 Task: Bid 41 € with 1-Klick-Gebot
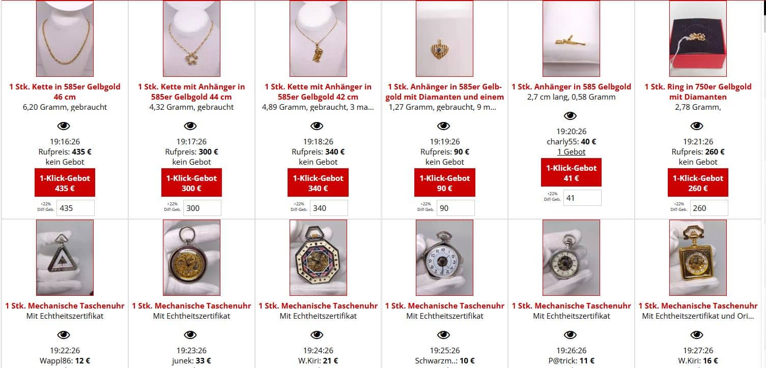571,172
